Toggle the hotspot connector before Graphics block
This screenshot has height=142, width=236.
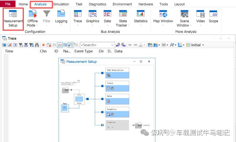[102, 112]
